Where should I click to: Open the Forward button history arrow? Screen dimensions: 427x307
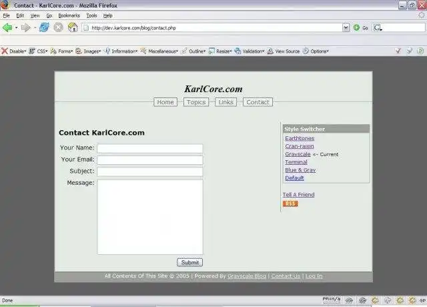35,27
